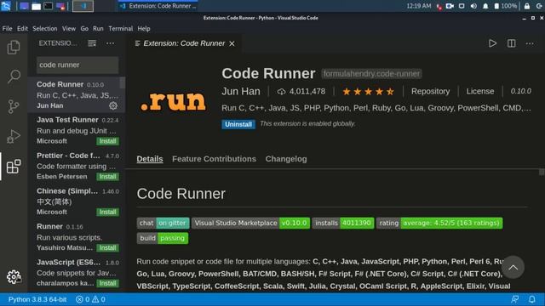Open Extensions sidebar more actions menu
The image size is (545, 306).
(110, 43)
